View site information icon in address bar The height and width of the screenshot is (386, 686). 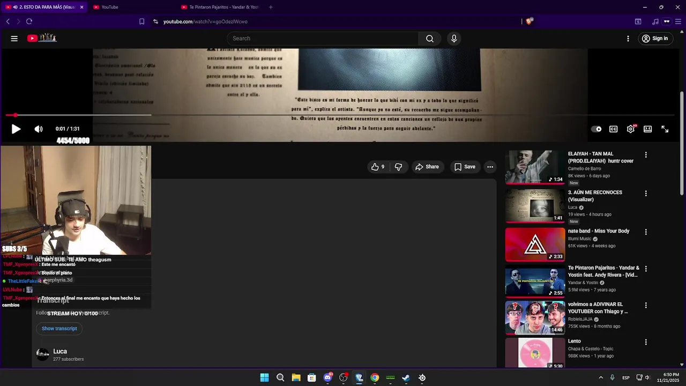click(155, 21)
